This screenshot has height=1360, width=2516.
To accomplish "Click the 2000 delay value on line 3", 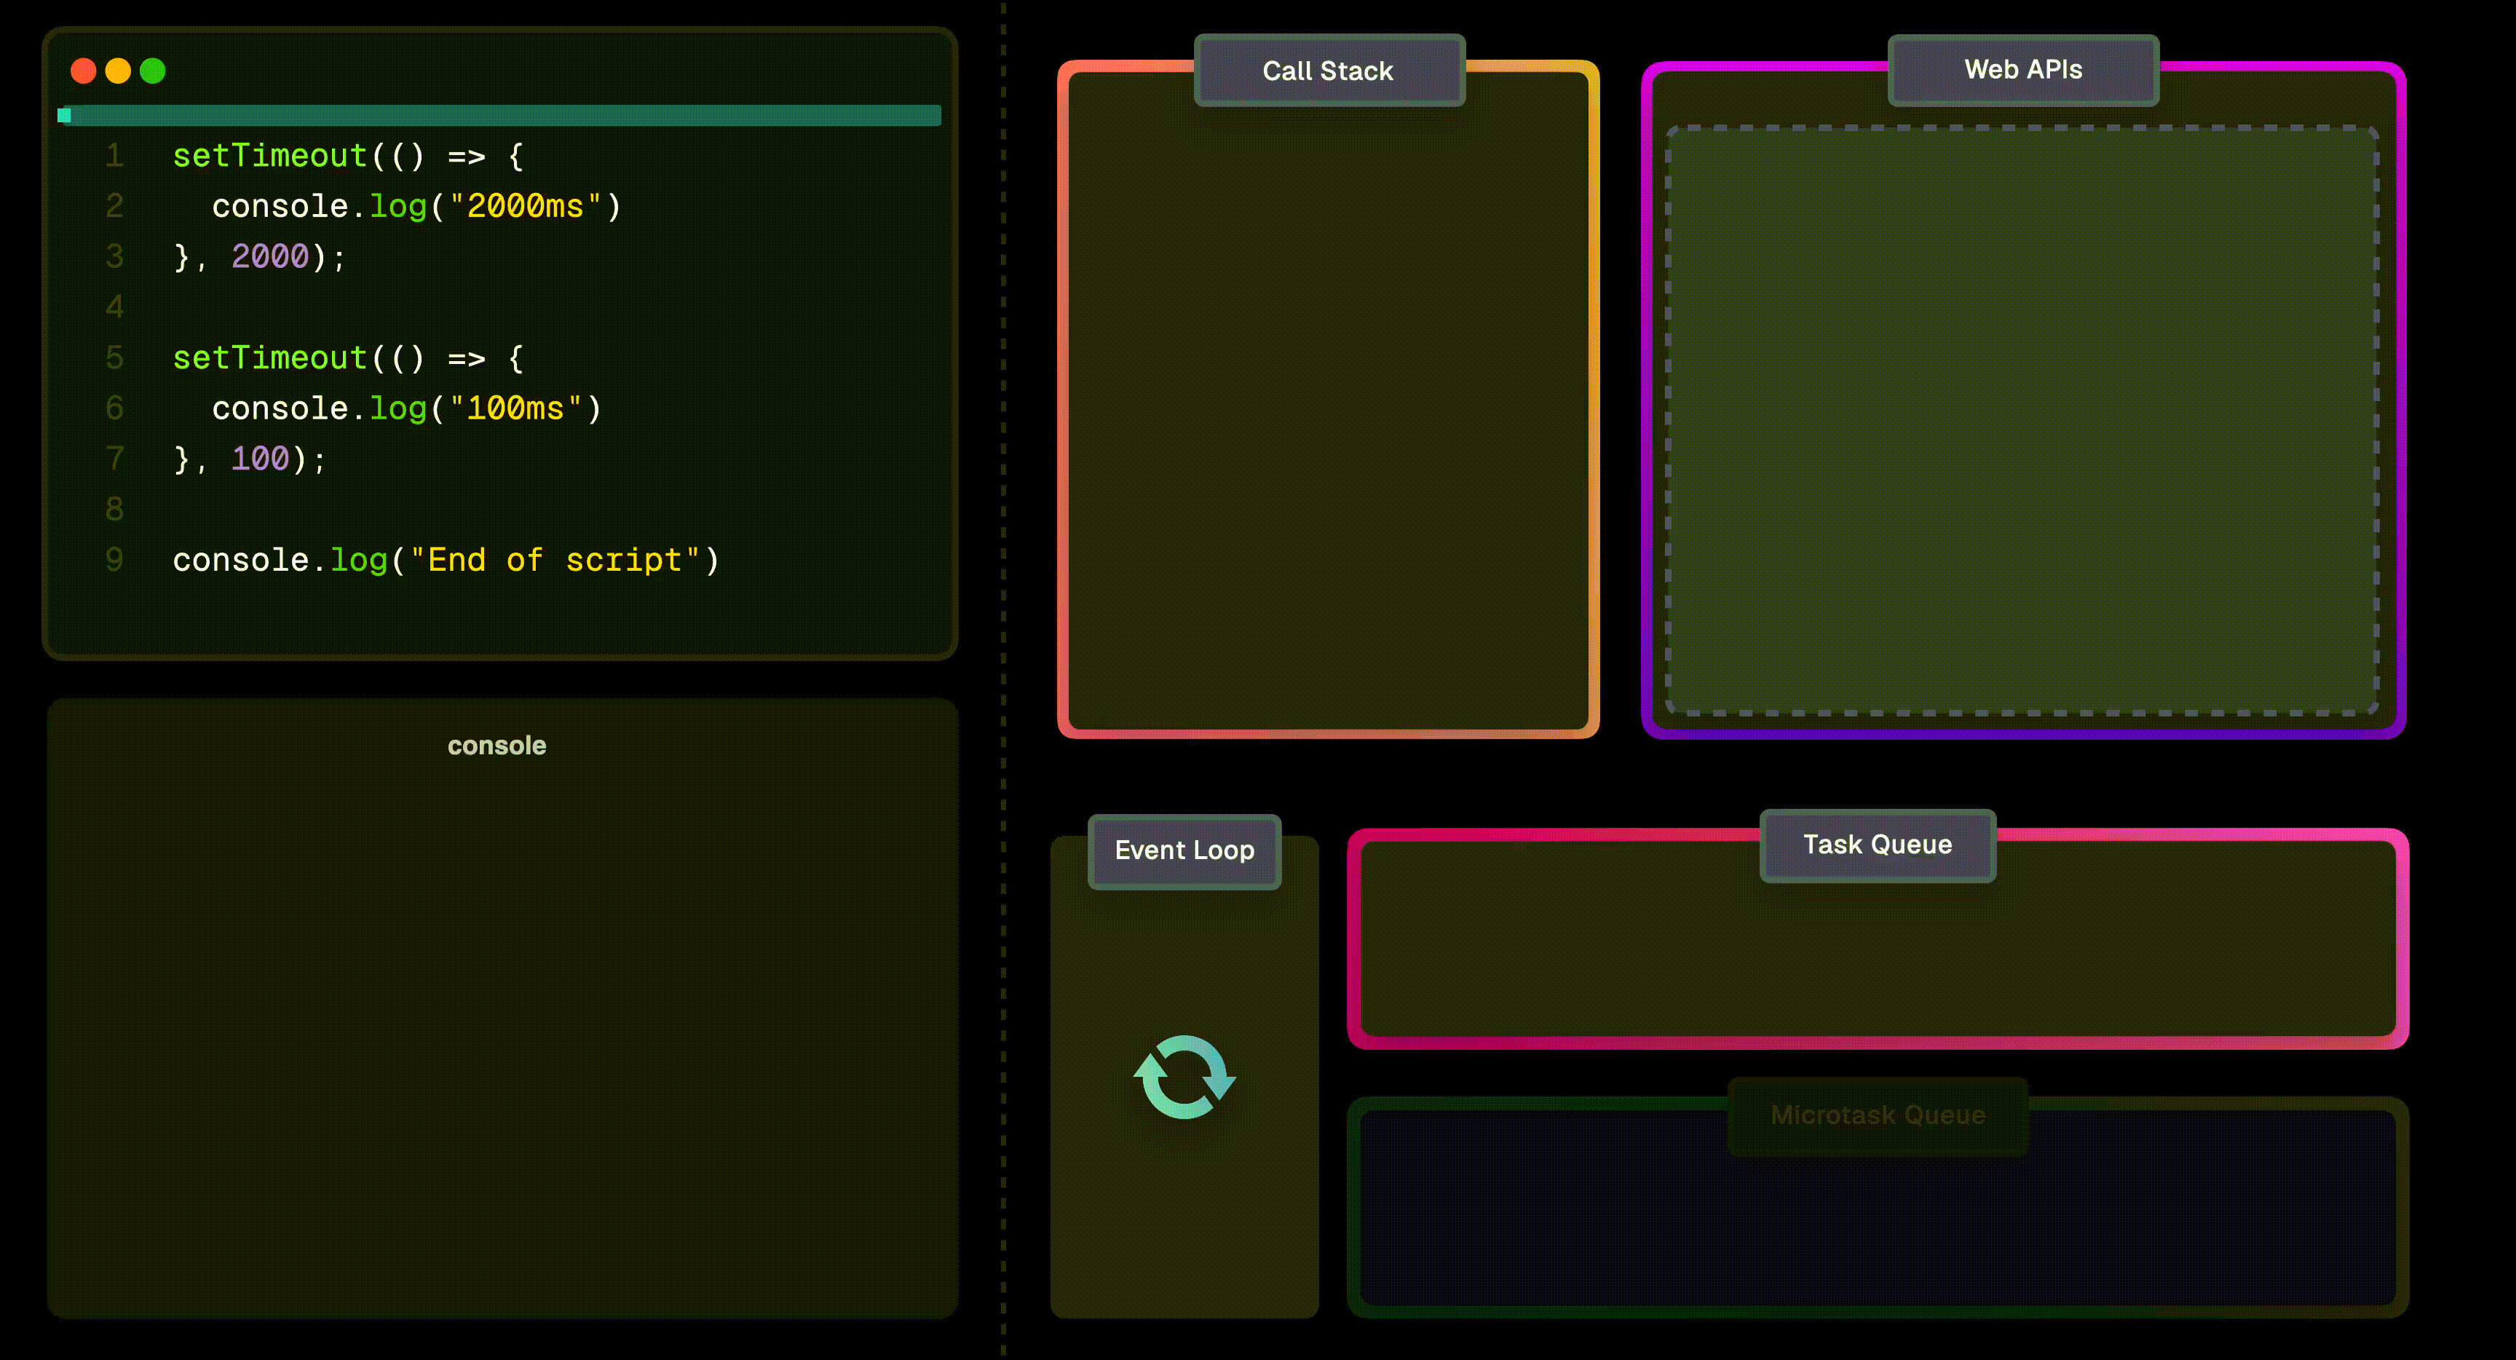I will (269, 257).
